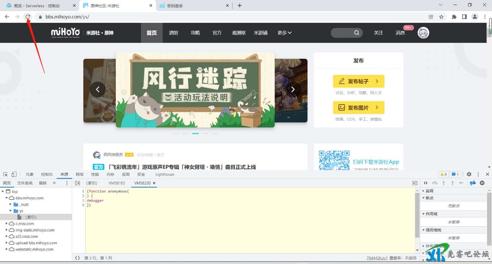Pretty-print the code with curly braces icon
The height and width of the screenshot is (264, 492).
[77, 258]
